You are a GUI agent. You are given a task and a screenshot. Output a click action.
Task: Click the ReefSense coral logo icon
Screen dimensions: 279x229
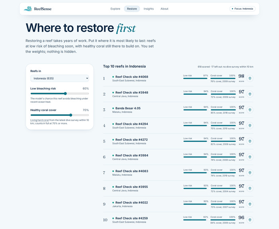coord(28,9)
